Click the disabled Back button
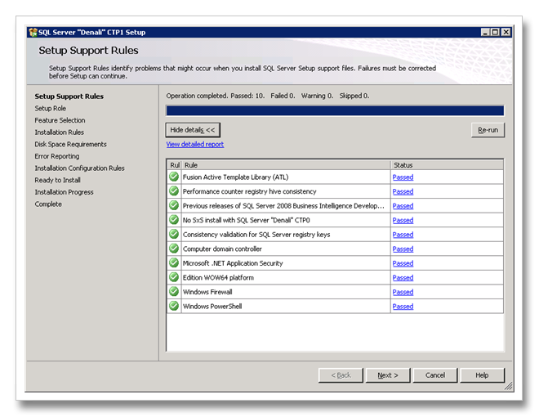Image resolution: width=539 pixels, height=417 pixels. (x=341, y=375)
